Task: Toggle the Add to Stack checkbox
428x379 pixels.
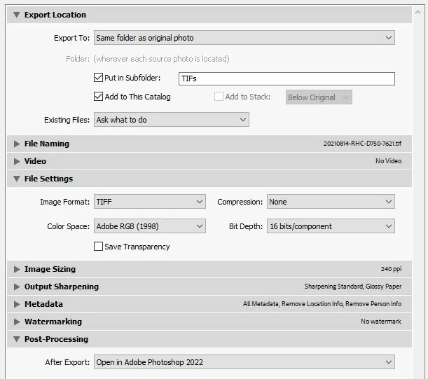Action: (219, 97)
